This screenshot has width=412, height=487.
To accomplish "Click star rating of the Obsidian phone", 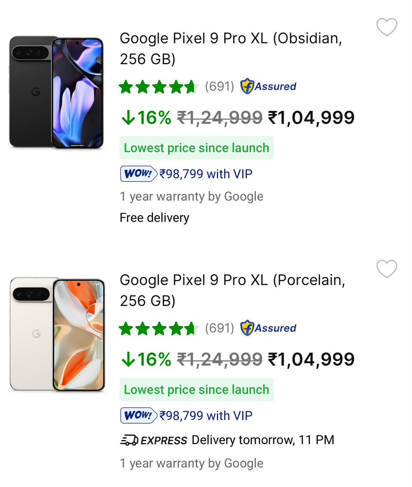I will tap(158, 87).
